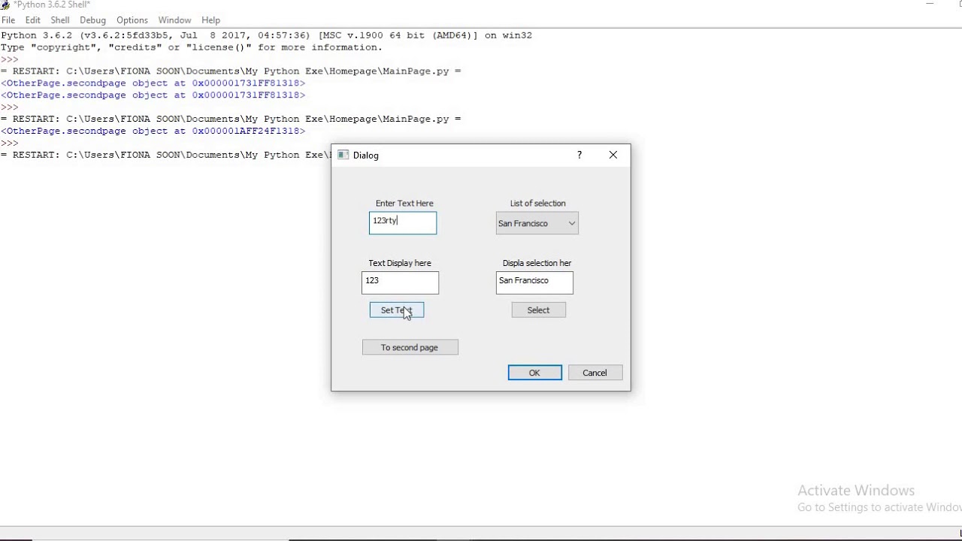
Task: Open the Options menu
Action: [x=132, y=20]
